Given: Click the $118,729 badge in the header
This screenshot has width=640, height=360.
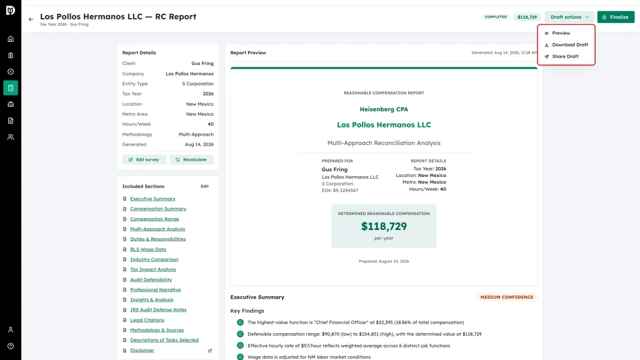Looking at the screenshot, I should [x=527, y=17].
